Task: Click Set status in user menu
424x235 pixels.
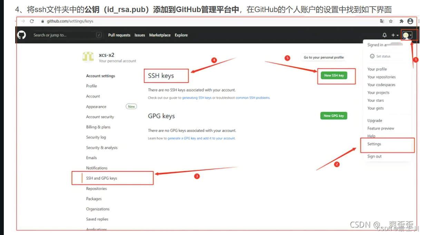Action: pos(383,56)
